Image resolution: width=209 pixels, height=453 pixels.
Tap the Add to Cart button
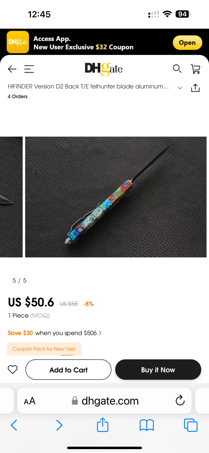68,370
